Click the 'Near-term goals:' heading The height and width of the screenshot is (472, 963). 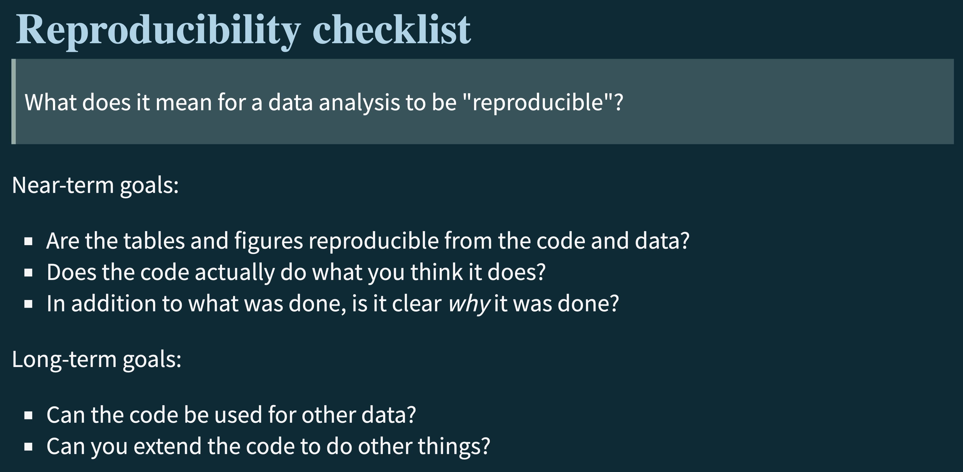pyautogui.click(x=95, y=185)
